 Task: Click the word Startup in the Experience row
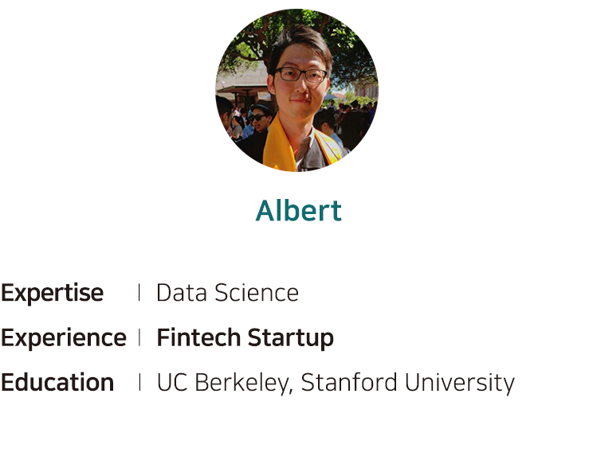click(291, 337)
